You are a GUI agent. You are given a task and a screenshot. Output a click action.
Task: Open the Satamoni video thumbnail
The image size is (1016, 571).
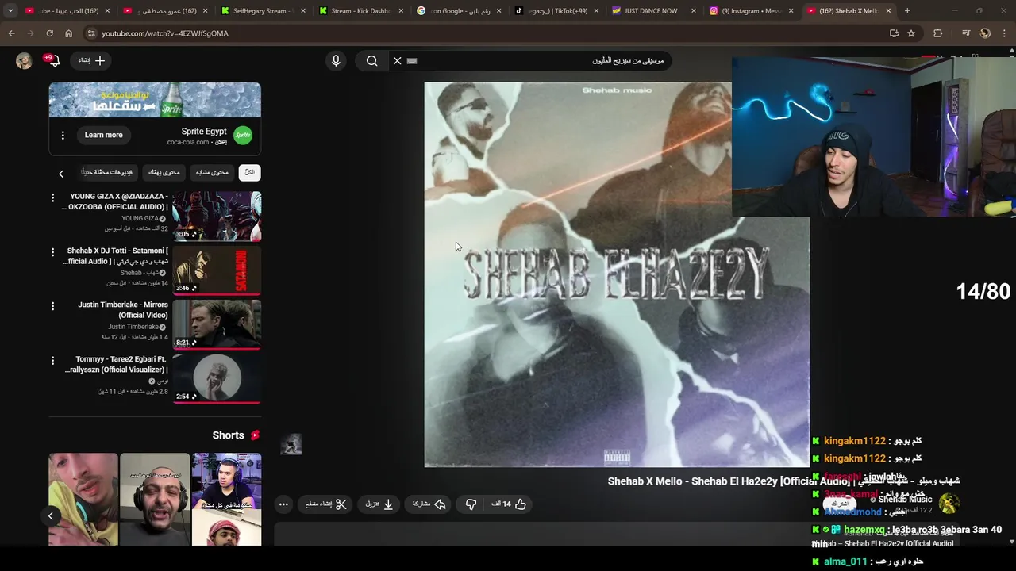pyautogui.click(x=217, y=270)
